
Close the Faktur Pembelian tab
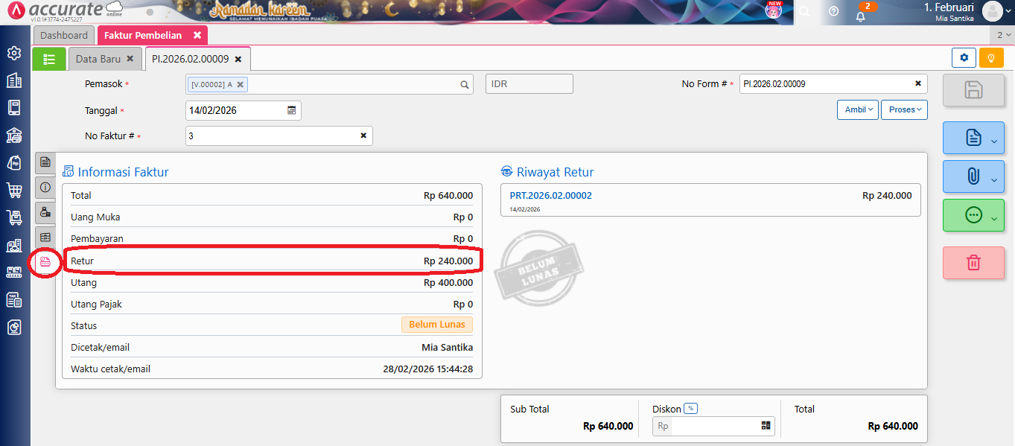pos(197,35)
